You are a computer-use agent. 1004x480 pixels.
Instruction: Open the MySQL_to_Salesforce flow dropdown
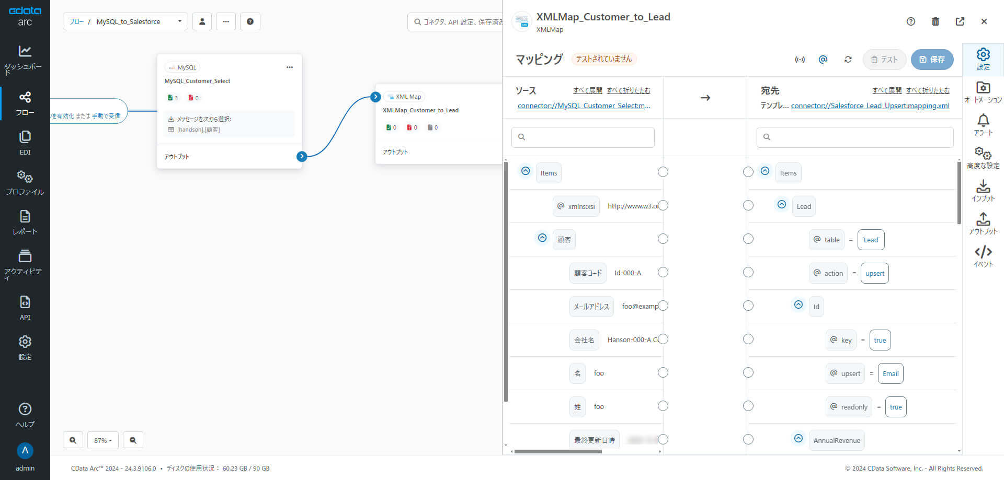(125, 21)
